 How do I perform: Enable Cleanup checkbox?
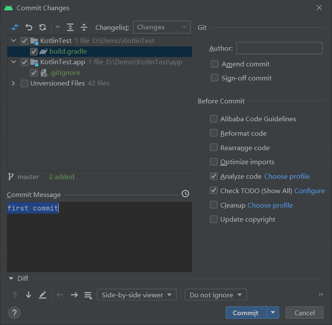(214, 205)
